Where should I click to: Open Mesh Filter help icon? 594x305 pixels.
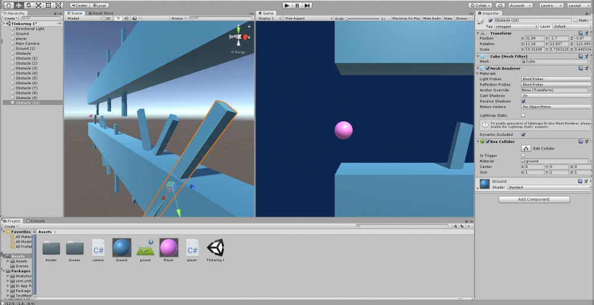[581, 56]
